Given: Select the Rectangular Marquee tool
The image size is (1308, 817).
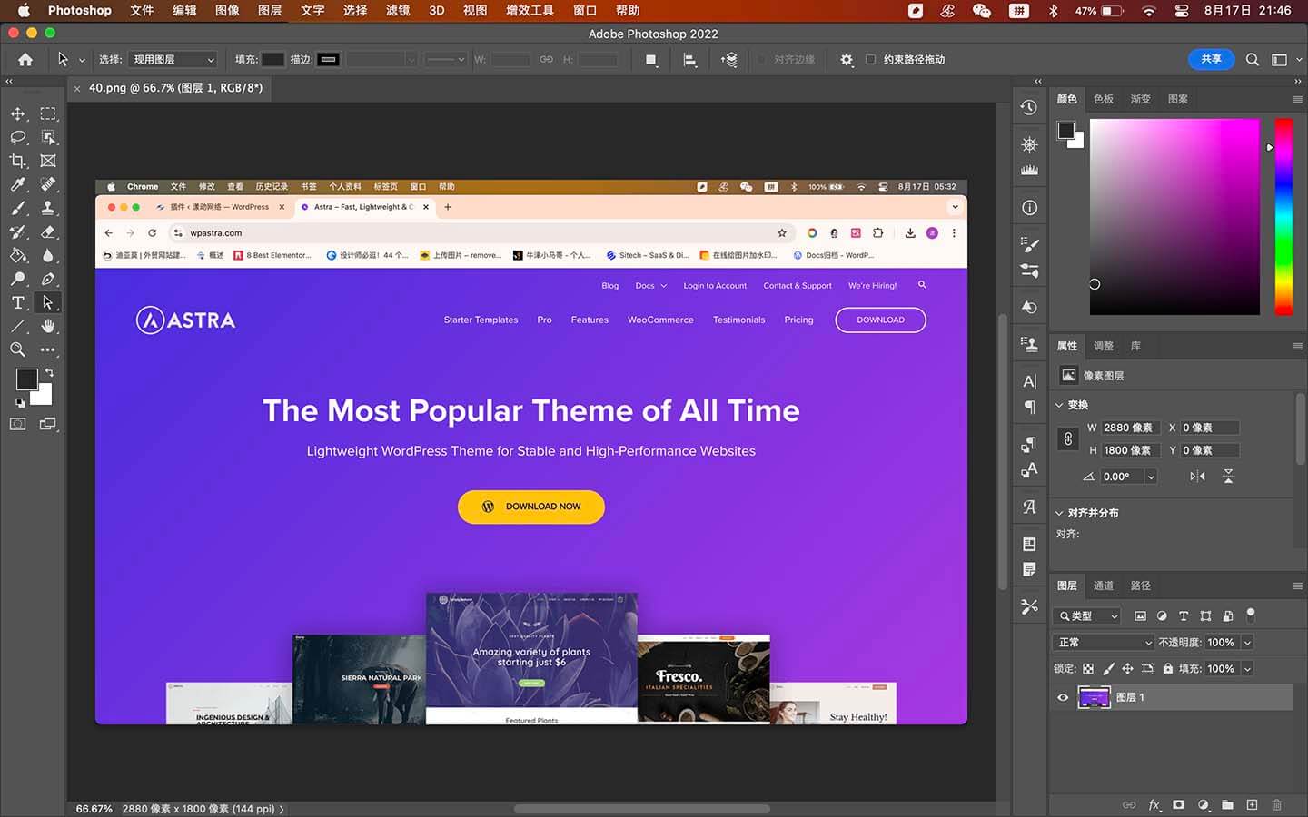Looking at the screenshot, I should click(x=48, y=113).
